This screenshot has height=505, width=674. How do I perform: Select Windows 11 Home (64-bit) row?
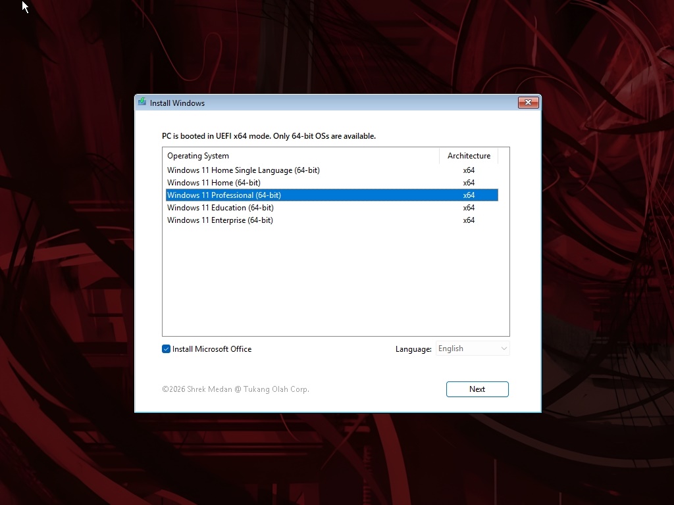coord(332,183)
